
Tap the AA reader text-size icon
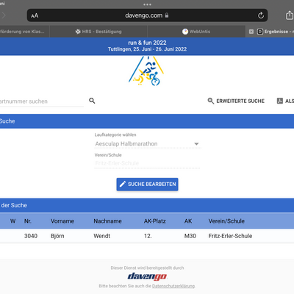click(35, 15)
